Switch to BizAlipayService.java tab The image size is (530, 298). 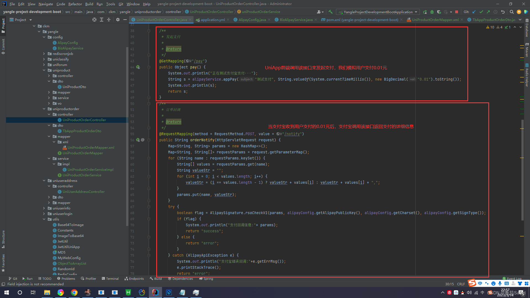[x=296, y=20]
